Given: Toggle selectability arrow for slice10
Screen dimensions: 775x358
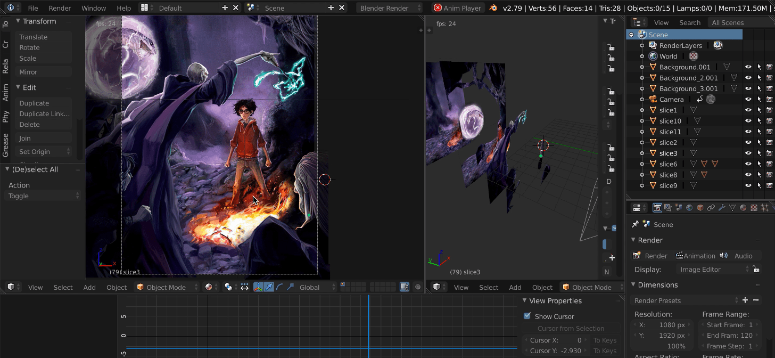Looking at the screenshot, I should tap(759, 120).
